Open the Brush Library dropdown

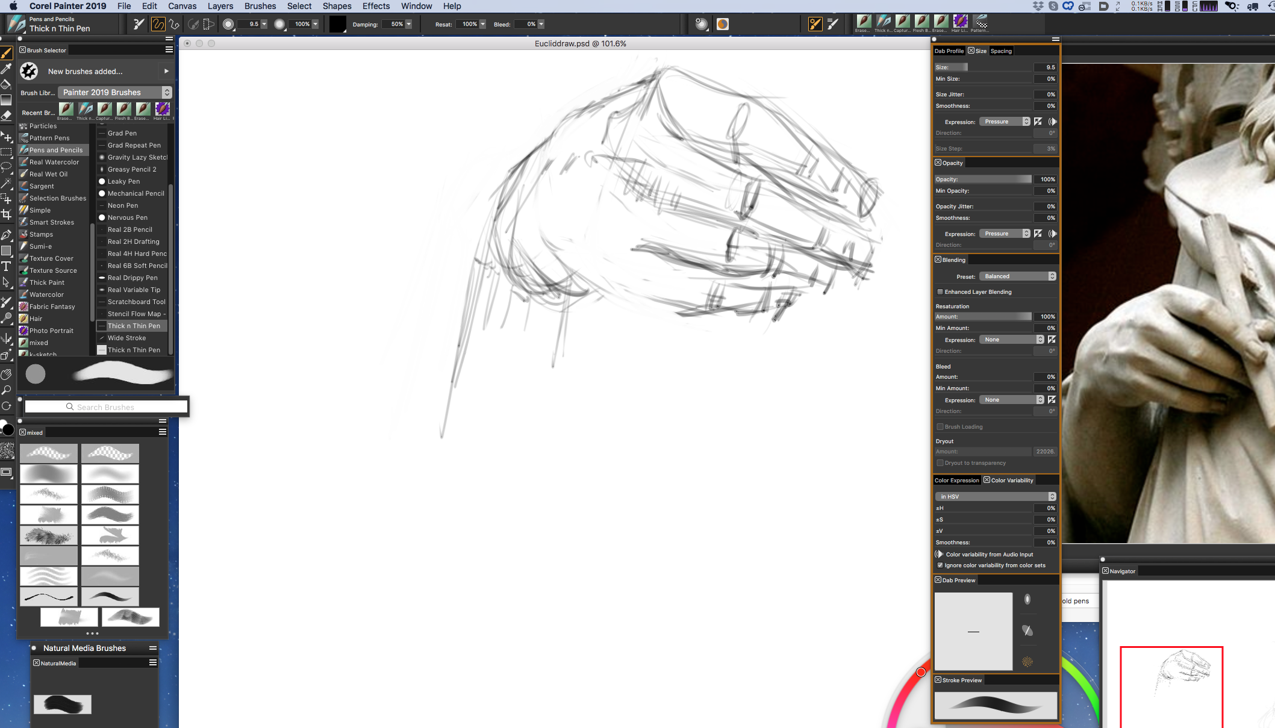[x=115, y=92]
